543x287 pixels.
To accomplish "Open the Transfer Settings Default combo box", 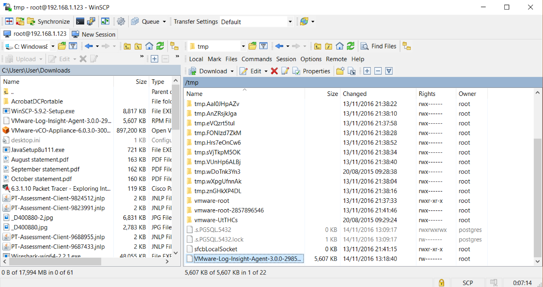I will [x=256, y=22].
